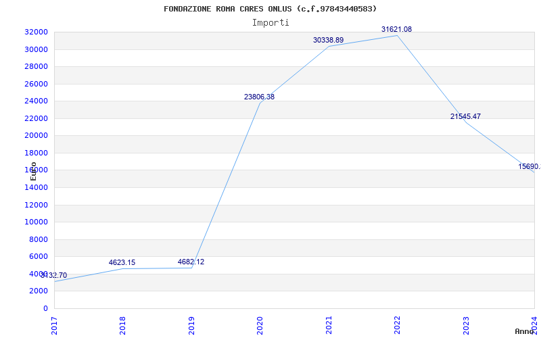Click y-axis value 26000
541x338 pixels.
(36, 84)
